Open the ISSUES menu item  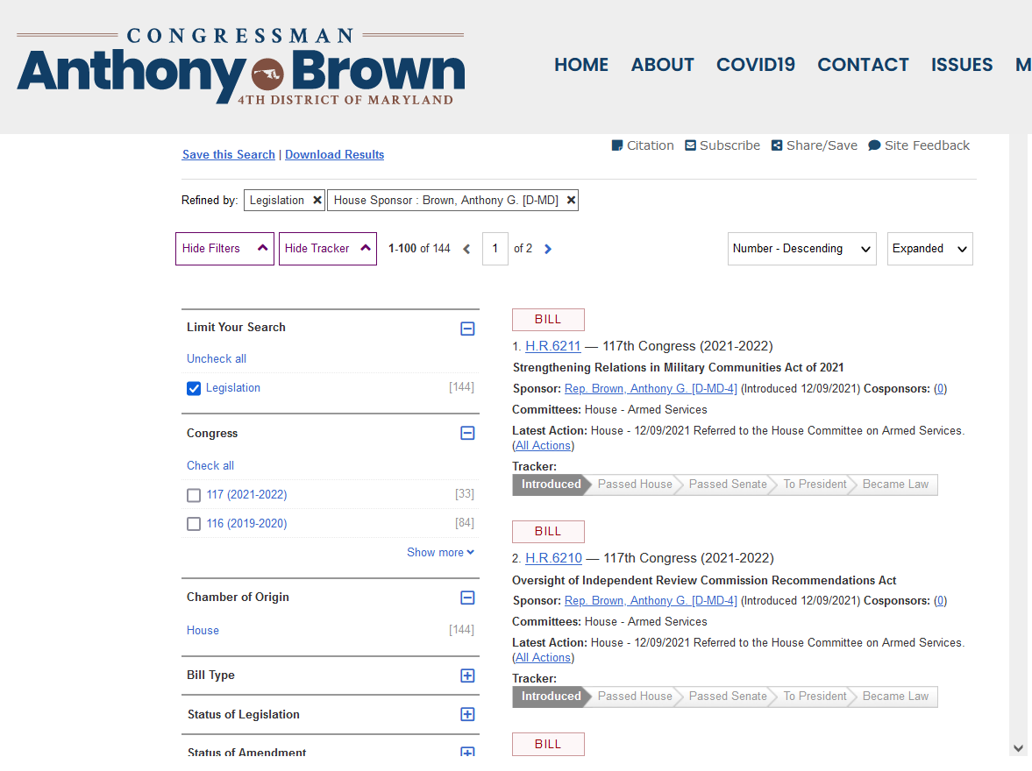[962, 65]
